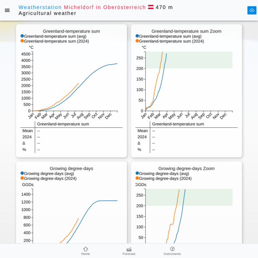Click the 2024 row in Greenland Zoom table

(187, 137)
